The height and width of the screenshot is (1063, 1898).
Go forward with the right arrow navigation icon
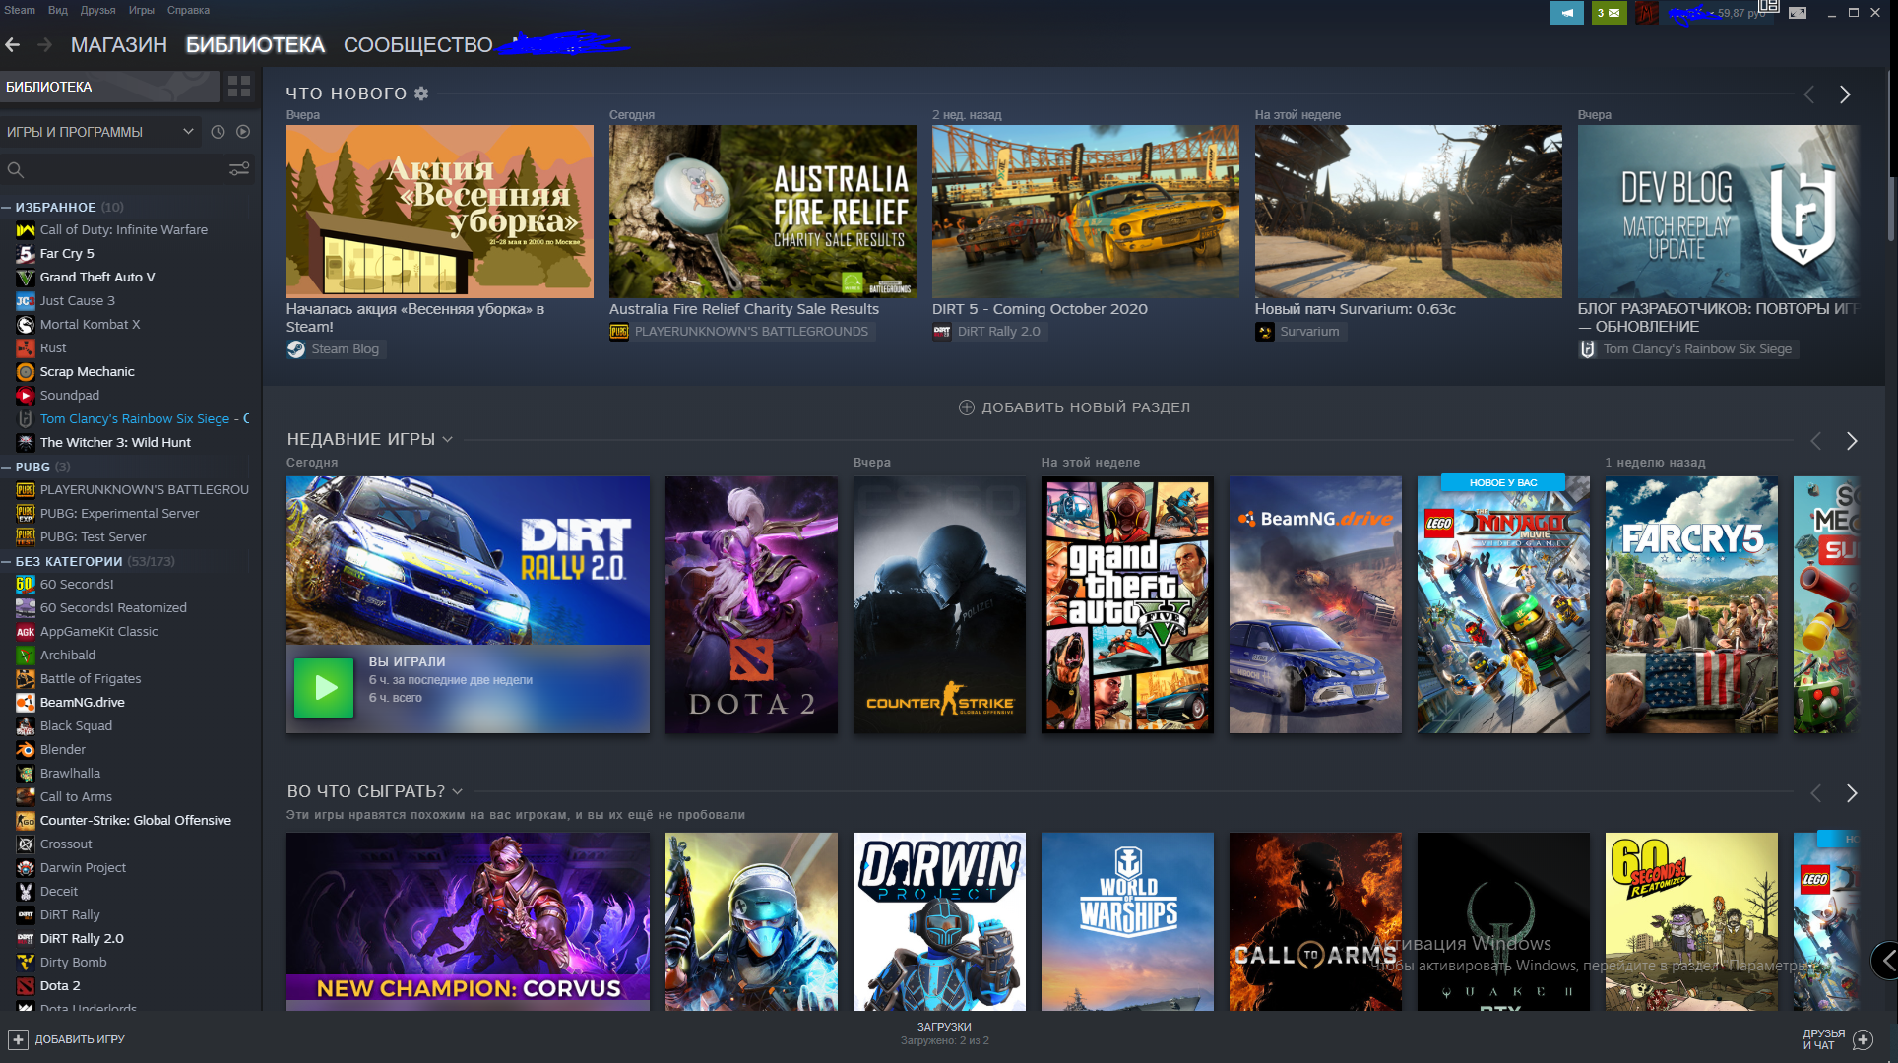point(45,45)
